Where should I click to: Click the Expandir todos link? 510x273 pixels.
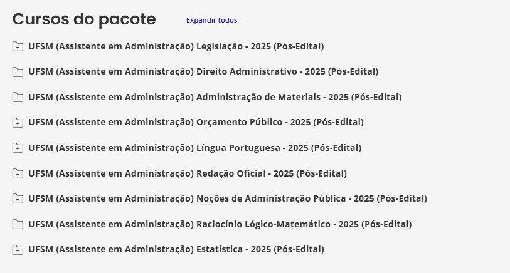pyautogui.click(x=212, y=20)
